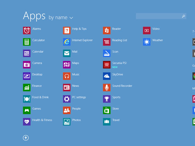Open the Photos app icon
Image resolution: width=195 pixels, height=146 pixels.
pos(67,122)
